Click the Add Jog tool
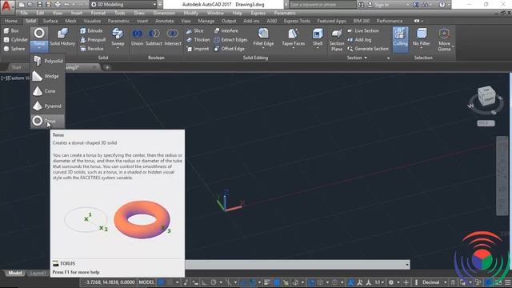The width and height of the screenshot is (512, 288). [359, 39]
